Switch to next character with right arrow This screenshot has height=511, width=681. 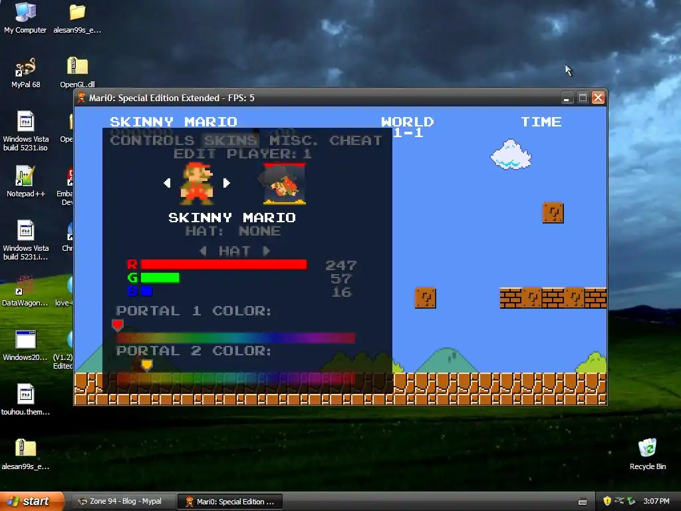coord(226,183)
